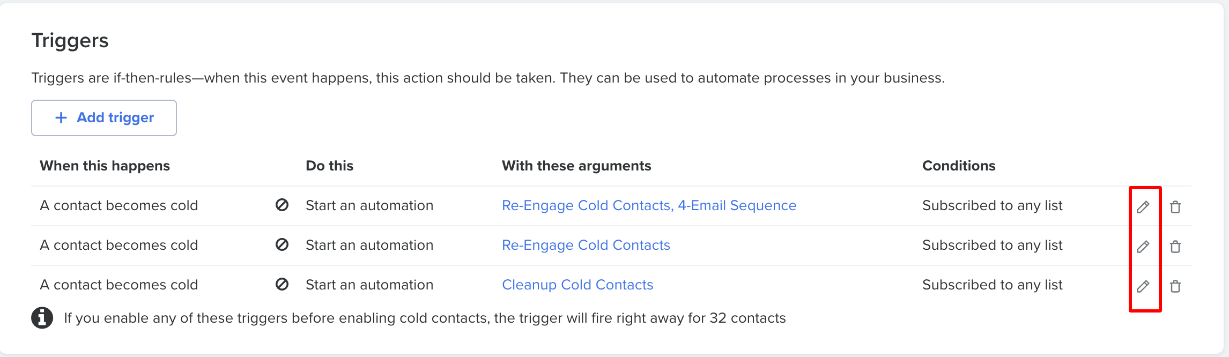1229x357 pixels.
Task: Click the info icon beside cold contacts warning
Action: pos(42,317)
